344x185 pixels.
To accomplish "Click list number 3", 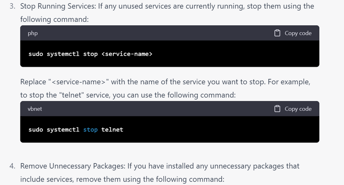I will click(13, 7).
